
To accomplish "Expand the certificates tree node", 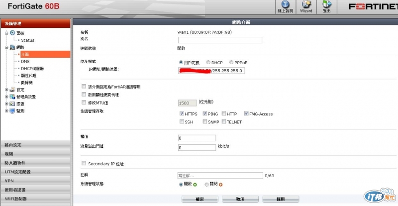I will pyautogui.click(x=6, y=104).
